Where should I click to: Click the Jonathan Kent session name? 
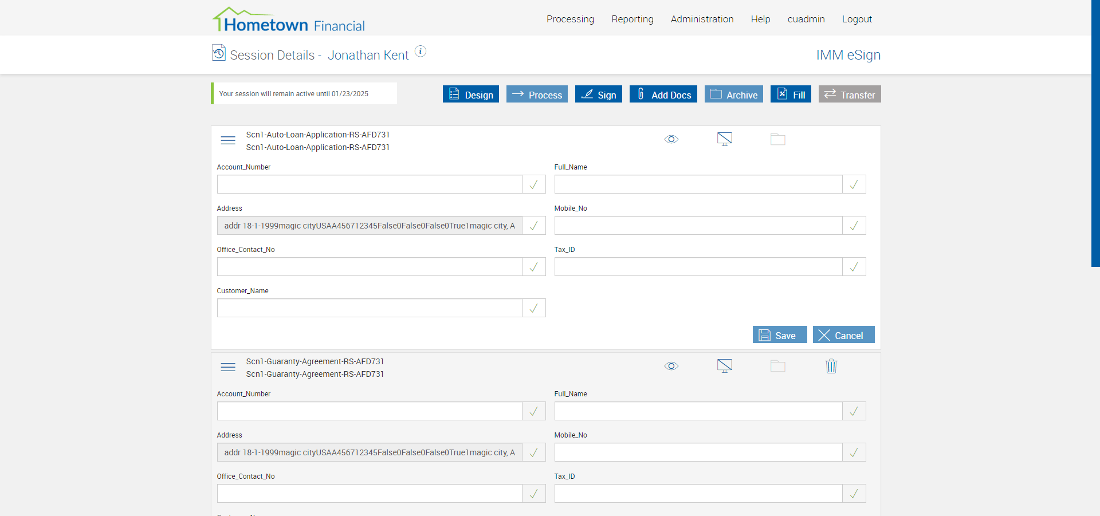(368, 55)
